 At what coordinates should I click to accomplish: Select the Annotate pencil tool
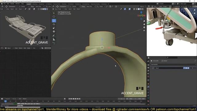point(54,36)
